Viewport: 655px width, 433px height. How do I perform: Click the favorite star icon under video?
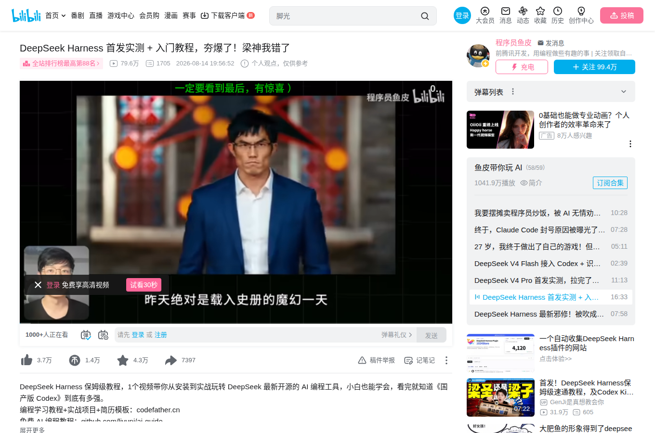point(123,360)
